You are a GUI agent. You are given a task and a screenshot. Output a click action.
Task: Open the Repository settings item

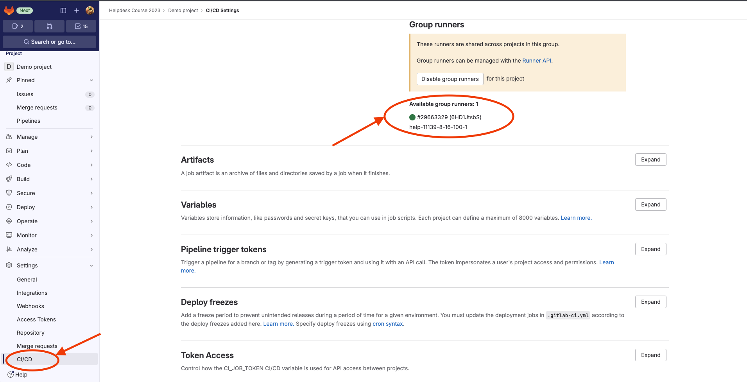pyautogui.click(x=30, y=333)
